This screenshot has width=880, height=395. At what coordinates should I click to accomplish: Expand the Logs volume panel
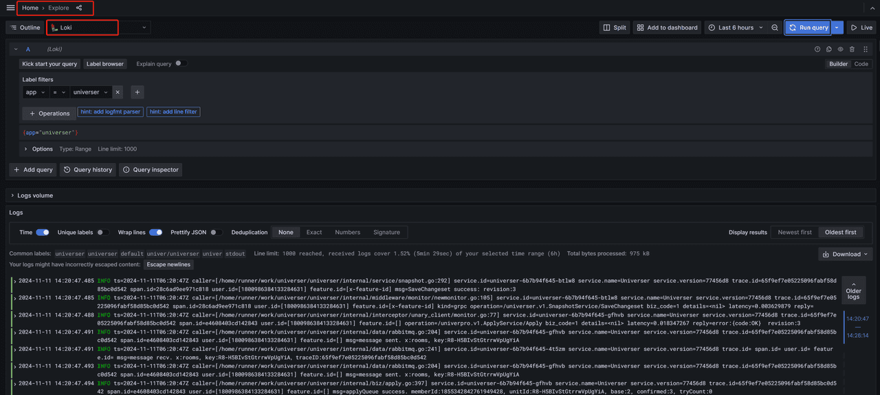tap(33, 195)
